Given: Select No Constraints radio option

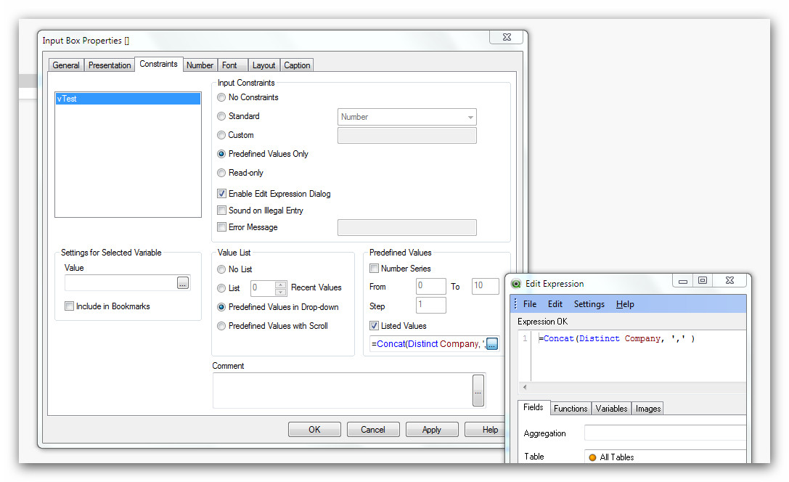Looking at the screenshot, I should pyautogui.click(x=221, y=97).
